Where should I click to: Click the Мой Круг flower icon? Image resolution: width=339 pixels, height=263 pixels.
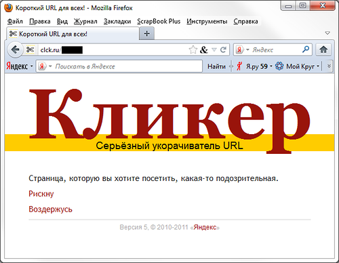279,66
